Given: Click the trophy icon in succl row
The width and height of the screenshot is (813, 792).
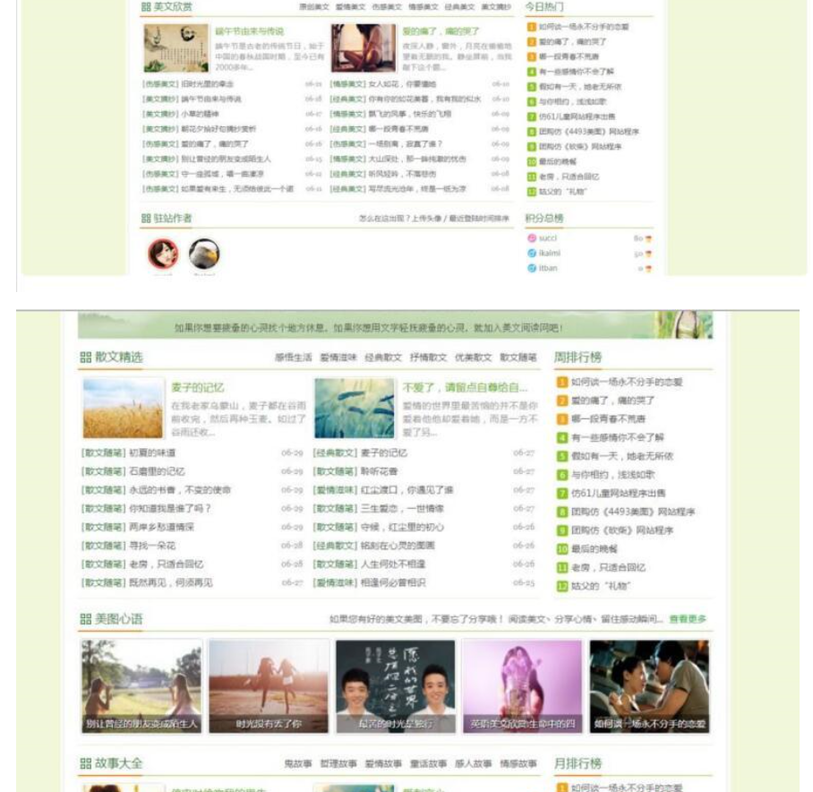Looking at the screenshot, I should point(648,238).
